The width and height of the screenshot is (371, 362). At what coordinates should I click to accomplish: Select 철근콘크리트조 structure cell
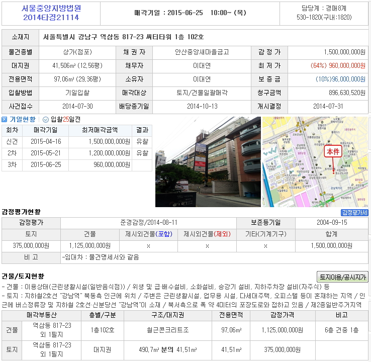tap(168, 330)
